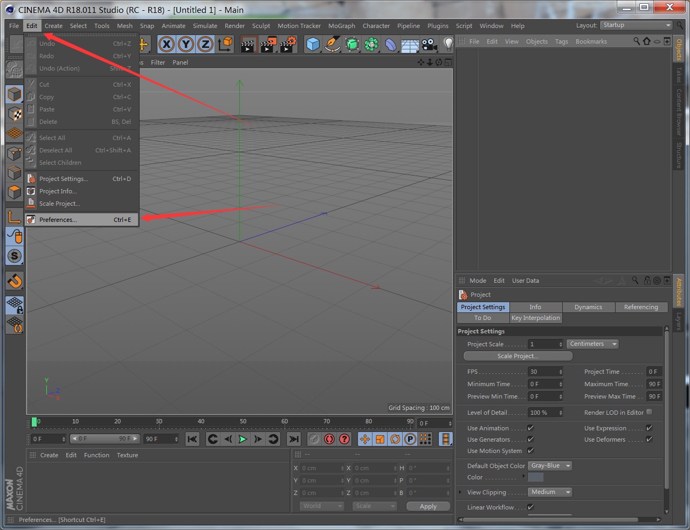Screen dimensions: 690x530
Task: Open the MoGraph menu
Action: pyautogui.click(x=342, y=26)
